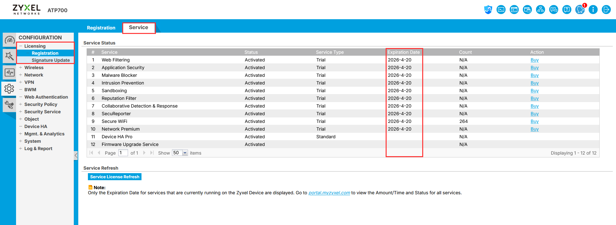Open the CLI window icon
Screen dimensions: 616x225
pyautogui.click(x=514, y=10)
